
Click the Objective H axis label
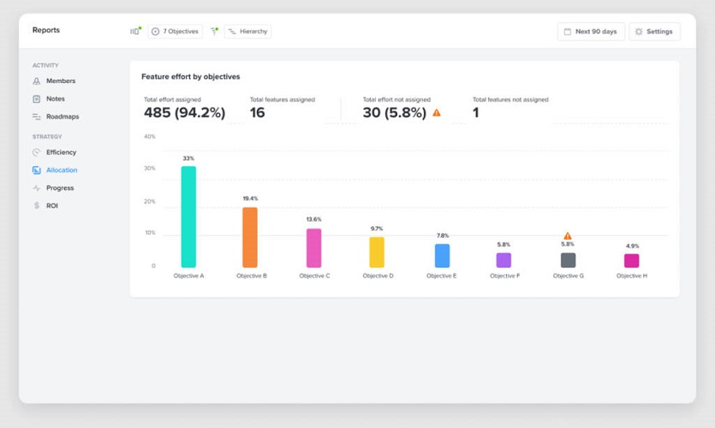click(631, 276)
